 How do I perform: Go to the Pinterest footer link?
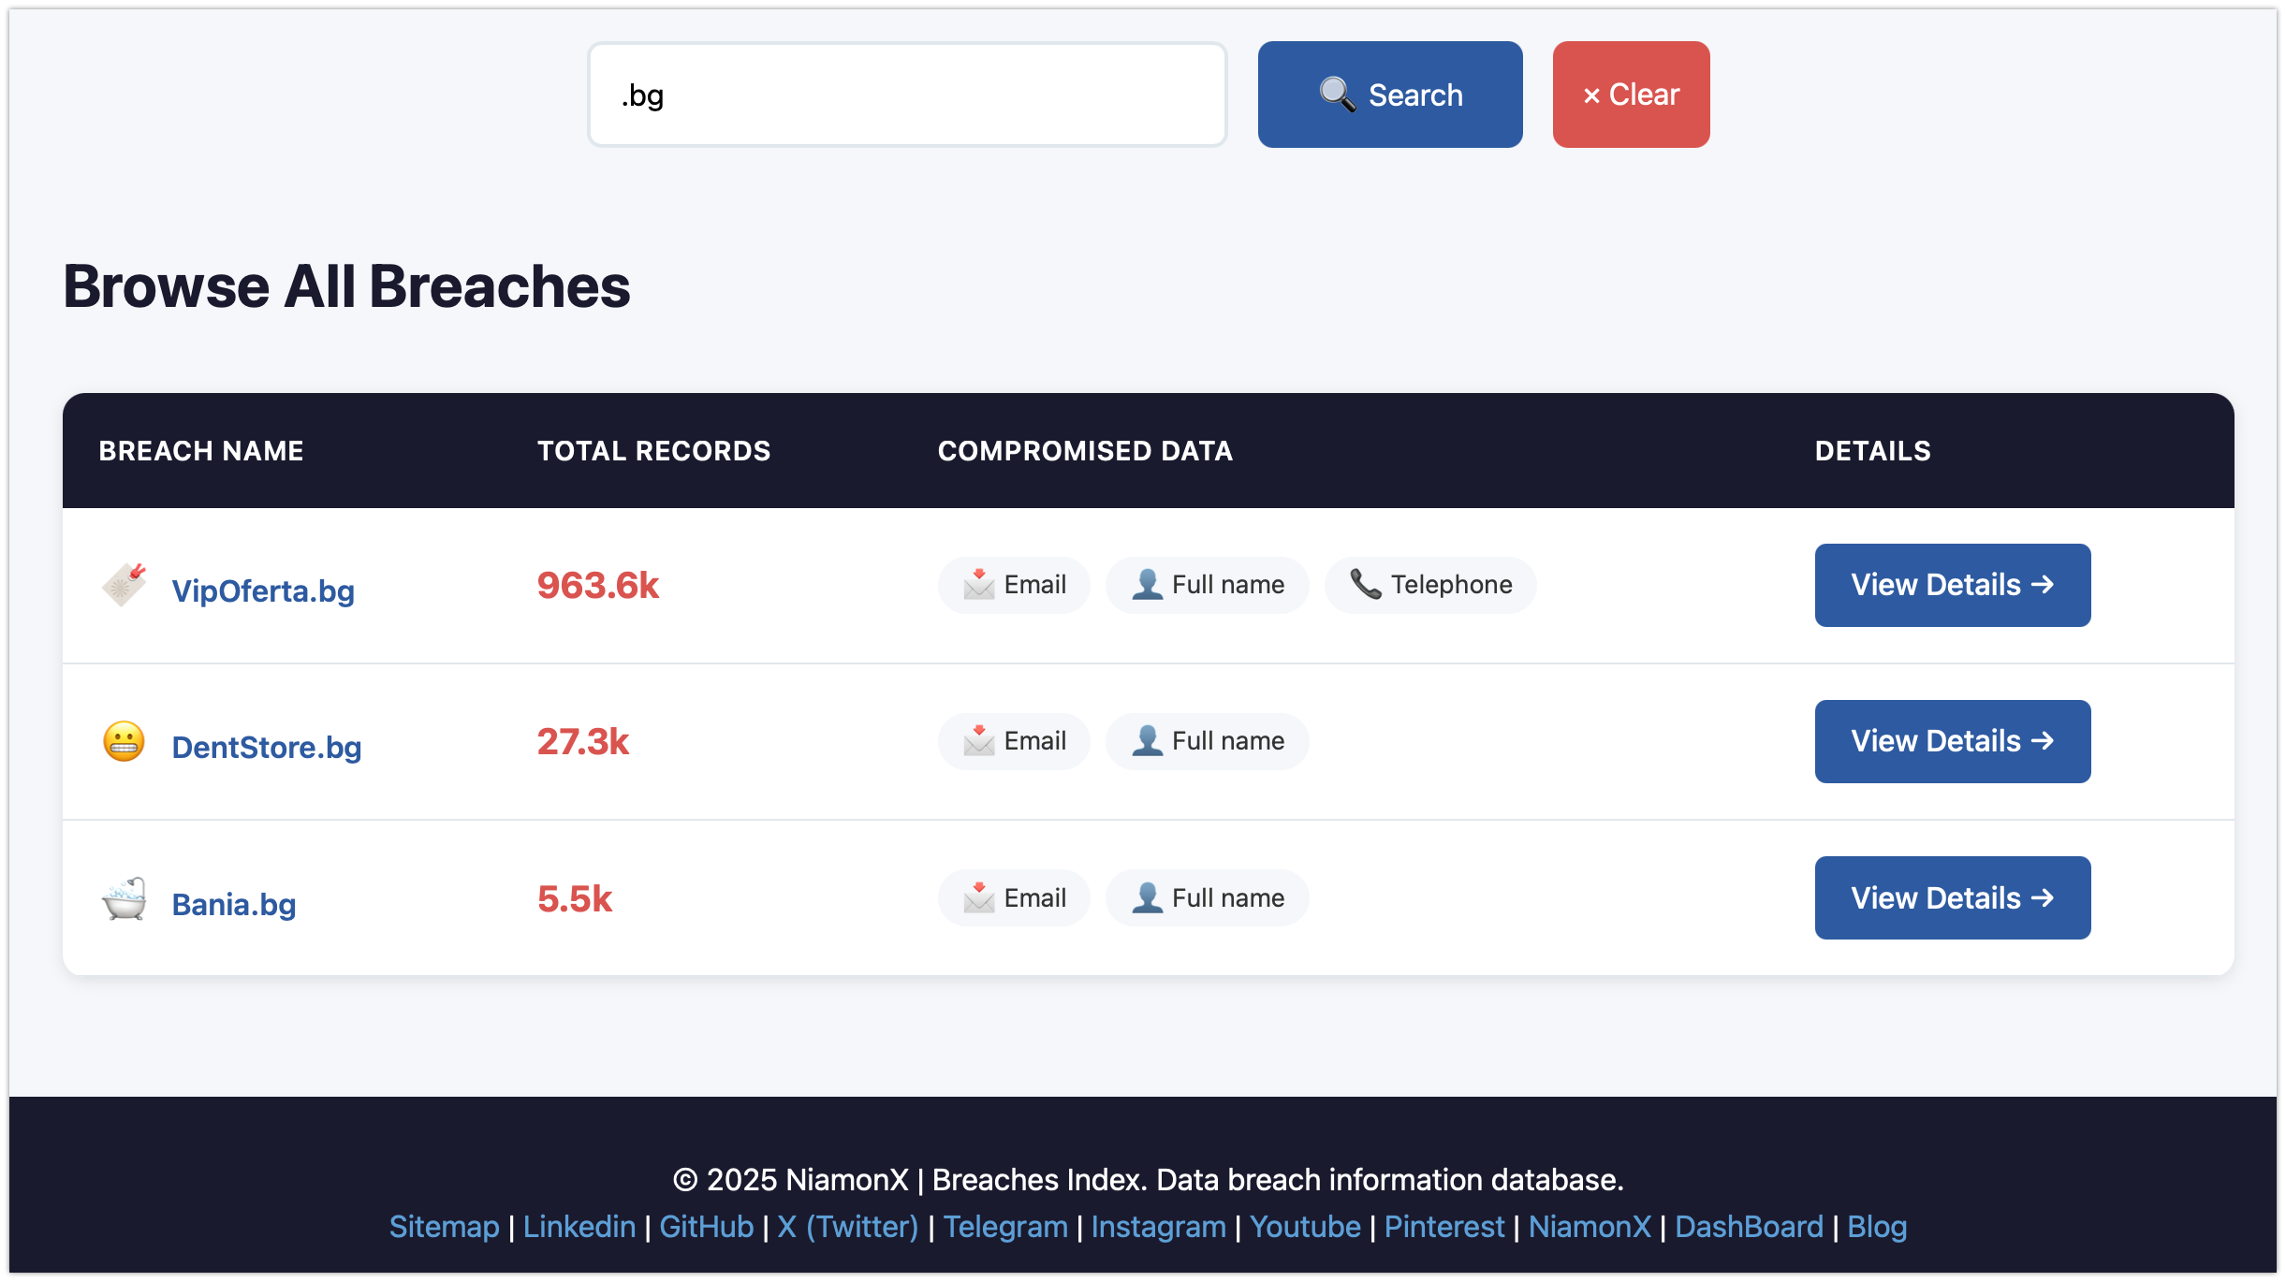point(1444,1227)
